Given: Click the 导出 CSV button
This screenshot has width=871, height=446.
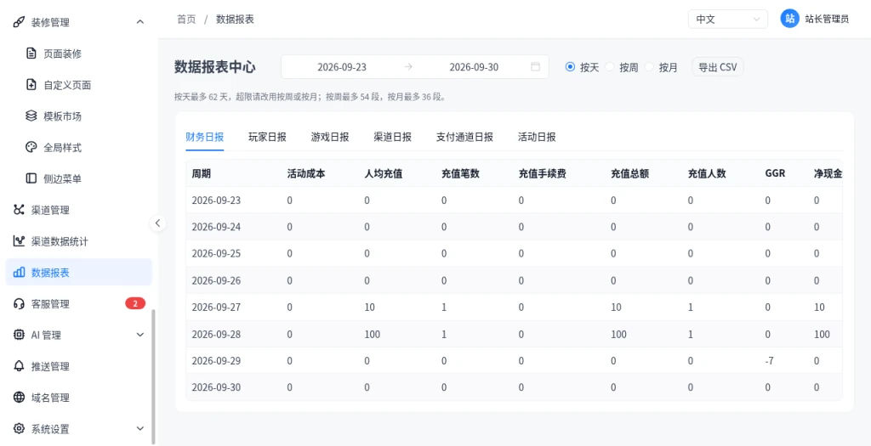Looking at the screenshot, I should pos(718,67).
